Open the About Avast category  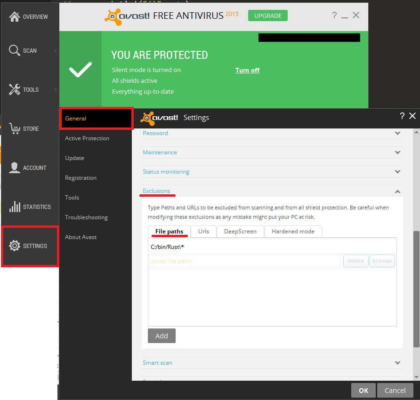click(81, 237)
